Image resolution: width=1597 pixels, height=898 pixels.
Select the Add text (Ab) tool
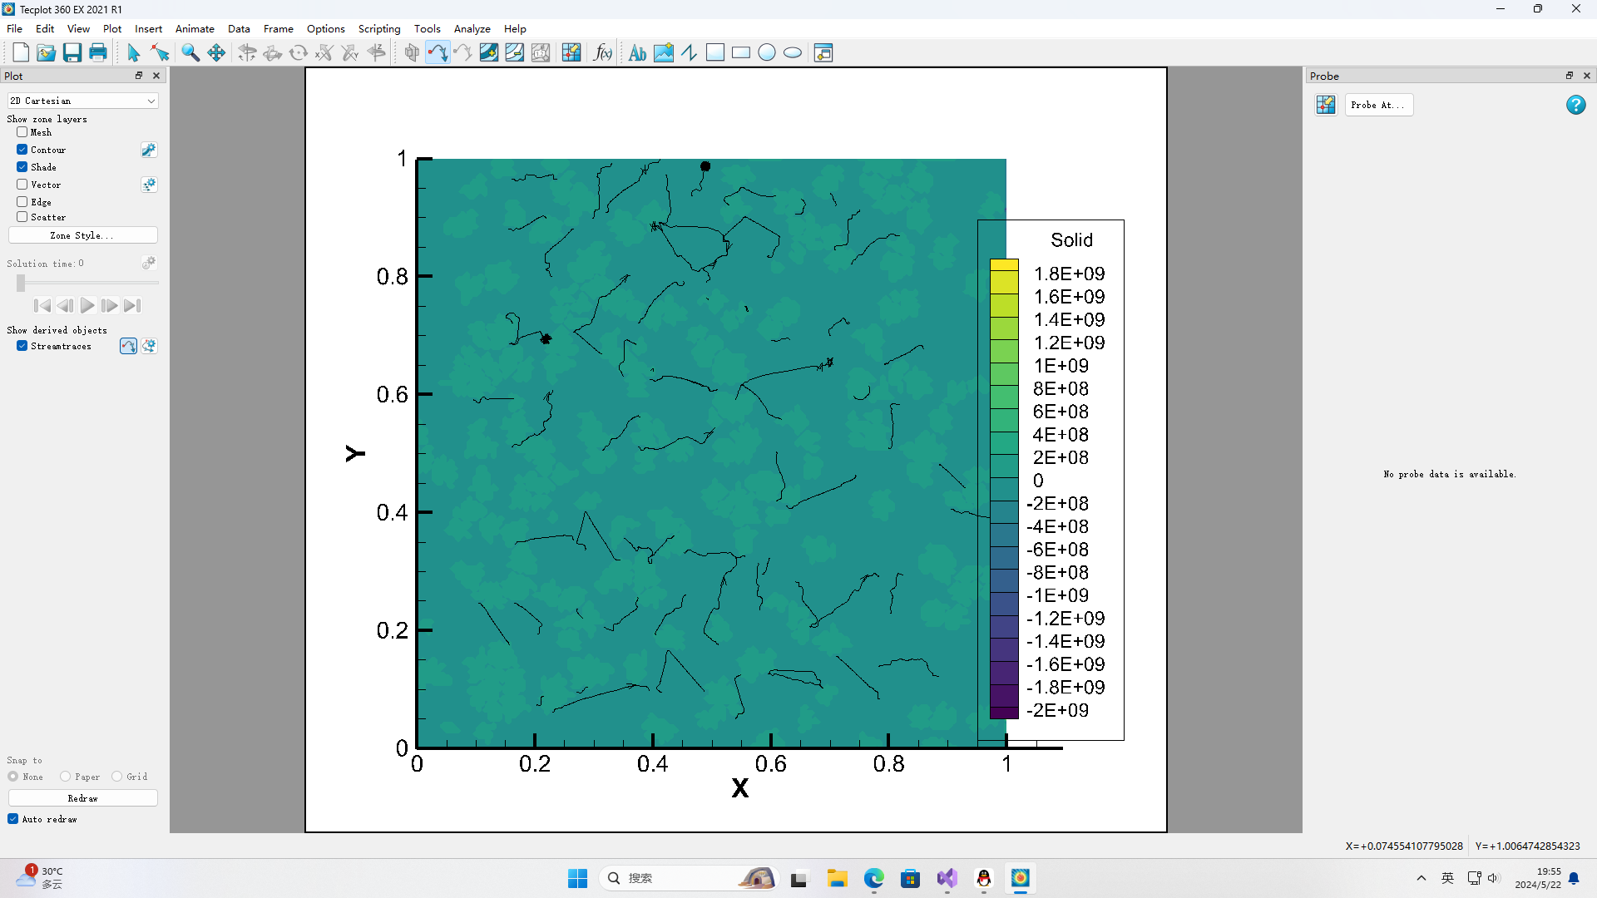click(x=637, y=53)
